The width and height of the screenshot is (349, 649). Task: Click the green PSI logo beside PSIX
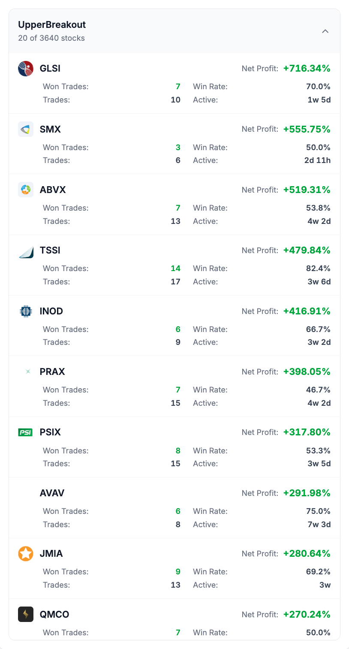point(25,432)
